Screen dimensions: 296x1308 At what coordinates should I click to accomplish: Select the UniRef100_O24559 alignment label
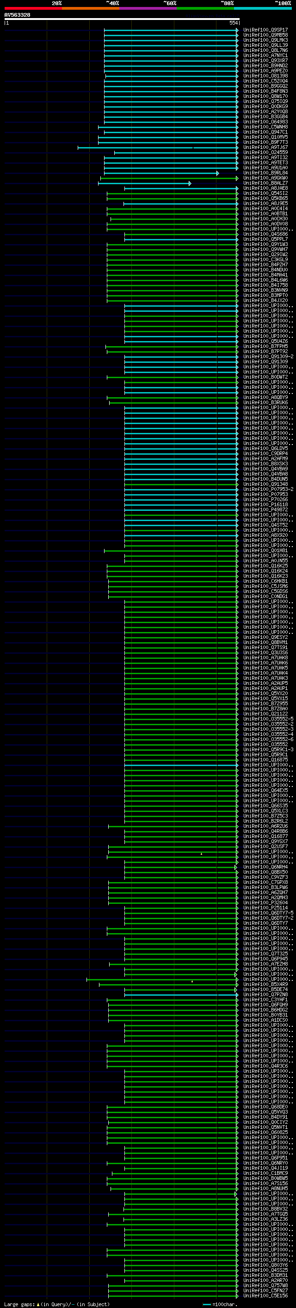tap(265, 152)
